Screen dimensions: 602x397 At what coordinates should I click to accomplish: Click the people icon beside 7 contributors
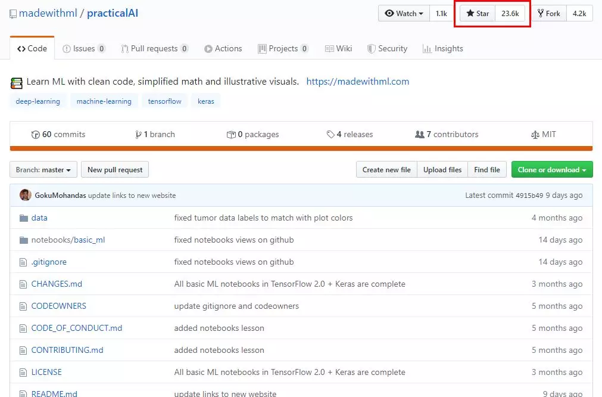[x=420, y=134]
